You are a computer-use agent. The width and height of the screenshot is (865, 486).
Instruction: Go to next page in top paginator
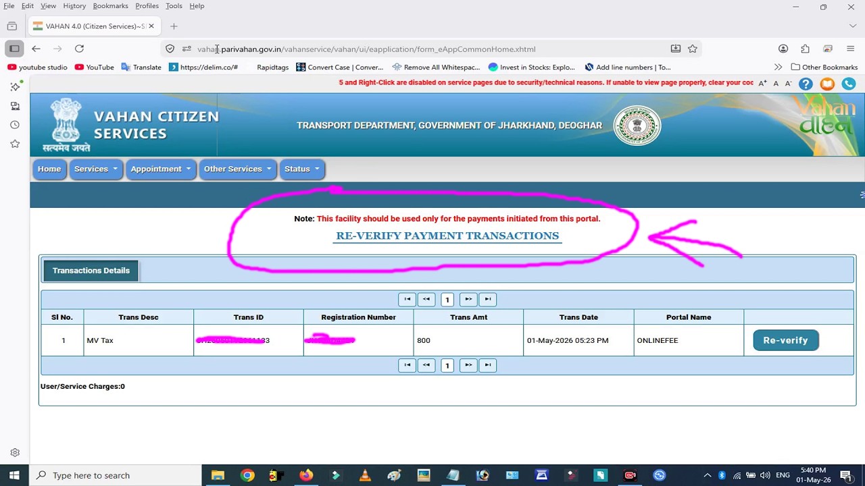coord(468,299)
